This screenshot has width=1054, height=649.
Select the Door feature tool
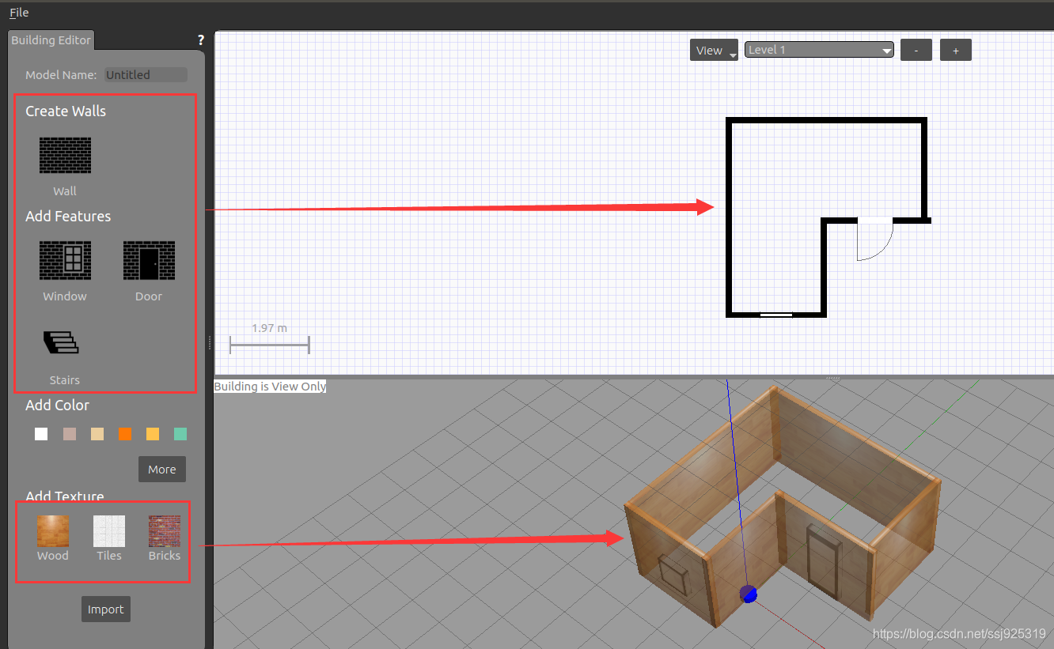(149, 261)
